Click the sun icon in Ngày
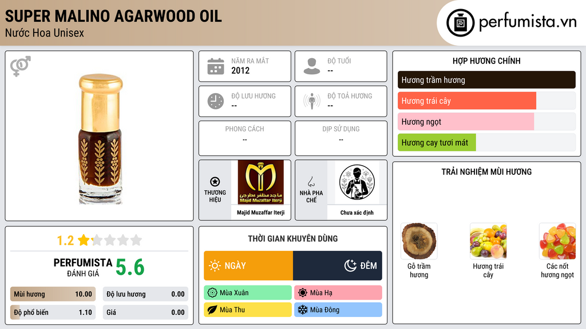Viewport: 586px width, 329px height. (x=215, y=266)
